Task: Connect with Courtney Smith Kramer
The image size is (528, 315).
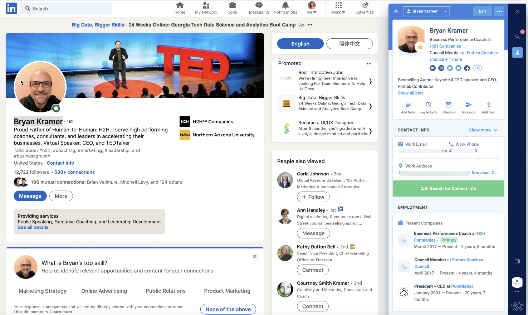Action: 313,306
